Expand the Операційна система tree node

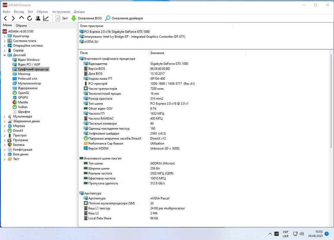point(4,46)
